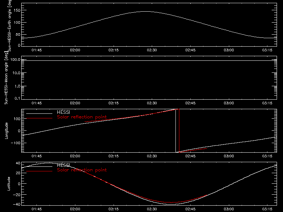Image resolution: width=283 pixels, height=212 pixels.
Task: Click 03:15 time label under Earth angle plot
Action: click(x=267, y=50)
